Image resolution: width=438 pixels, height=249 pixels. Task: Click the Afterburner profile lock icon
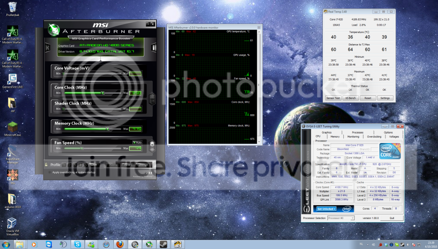tap(46, 165)
